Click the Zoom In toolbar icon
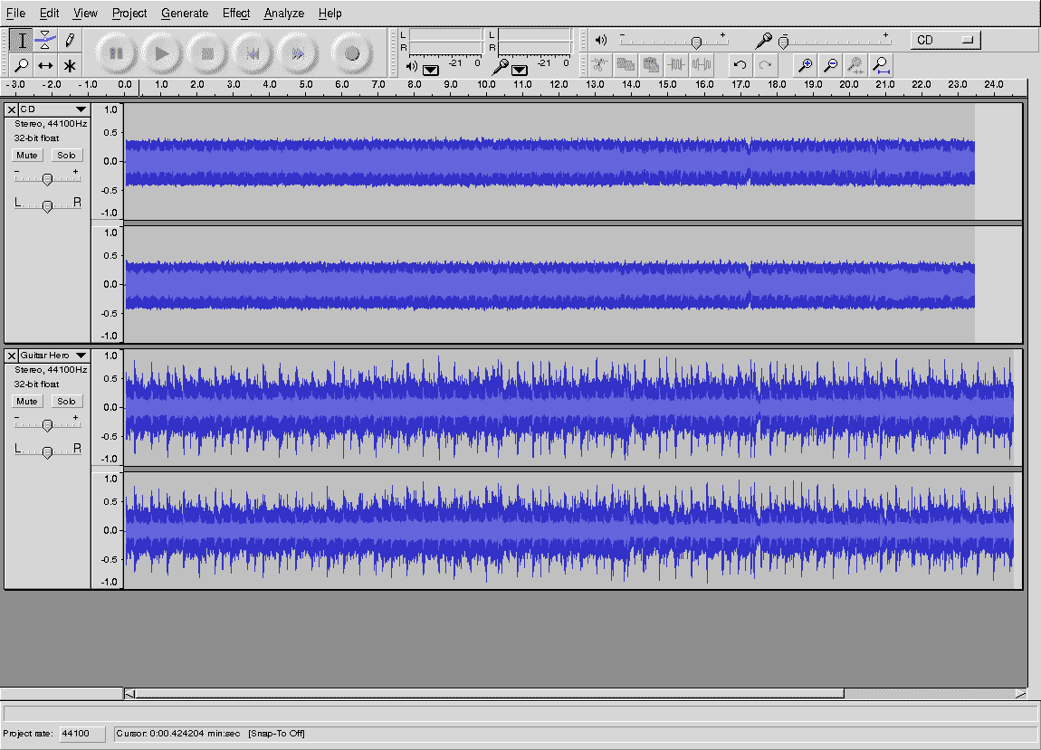Screen dimensions: 1041x750 805,64
